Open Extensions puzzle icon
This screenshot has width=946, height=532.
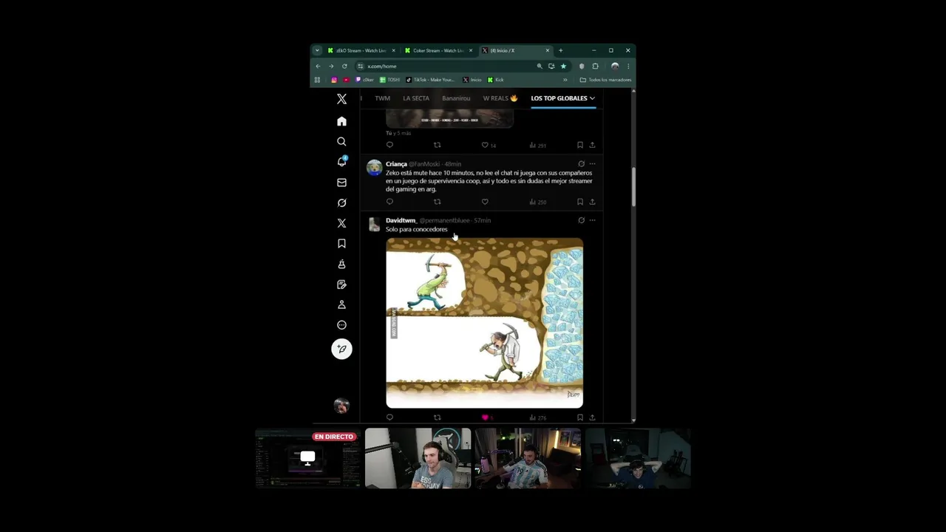click(595, 66)
